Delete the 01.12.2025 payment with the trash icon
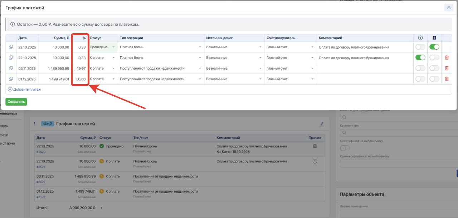The image size is (458, 218). point(447,79)
